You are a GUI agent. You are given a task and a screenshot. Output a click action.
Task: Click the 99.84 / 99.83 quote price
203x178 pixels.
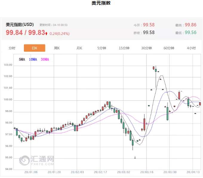(x=25, y=32)
